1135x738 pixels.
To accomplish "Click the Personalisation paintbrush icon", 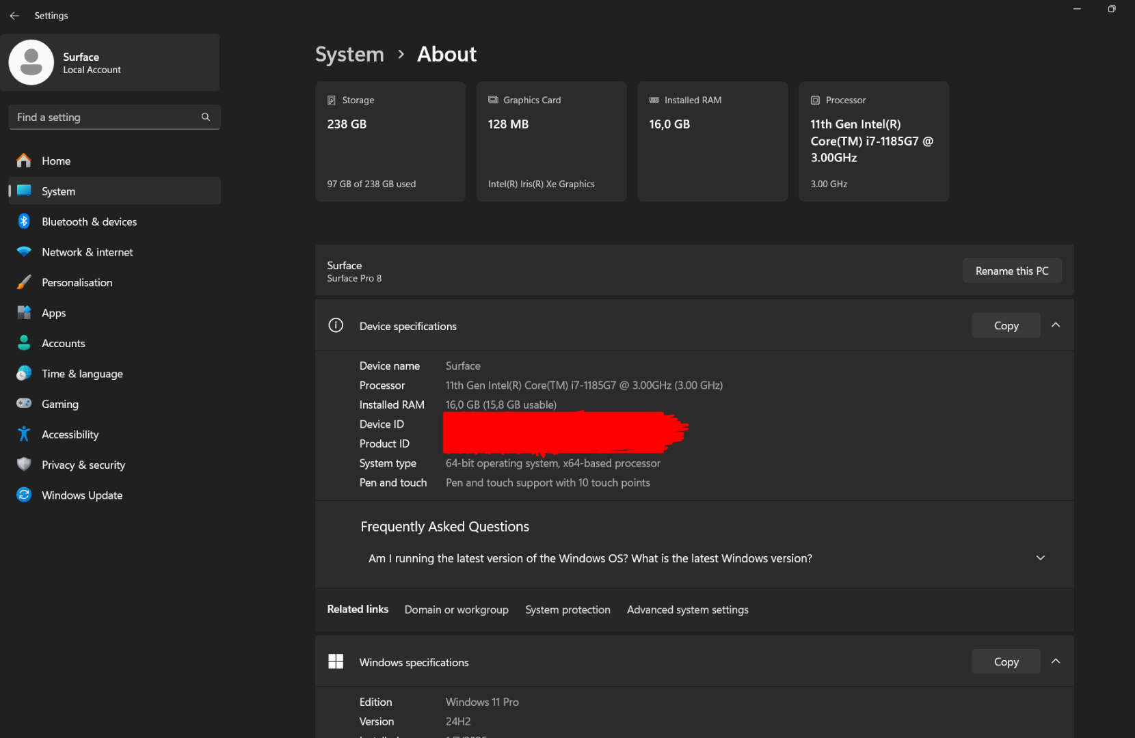I will click(x=24, y=282).
